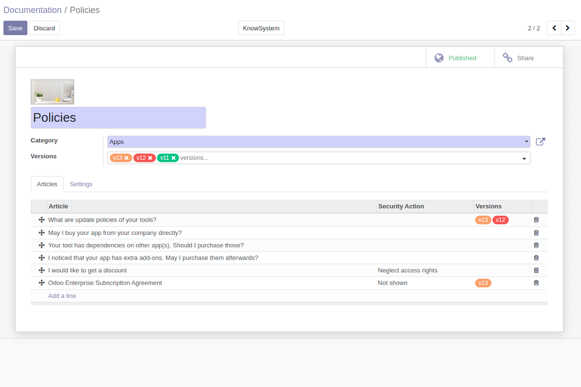Remove the v13 version tag
Viewport: 581px width, 387px height.
(126, 158)
